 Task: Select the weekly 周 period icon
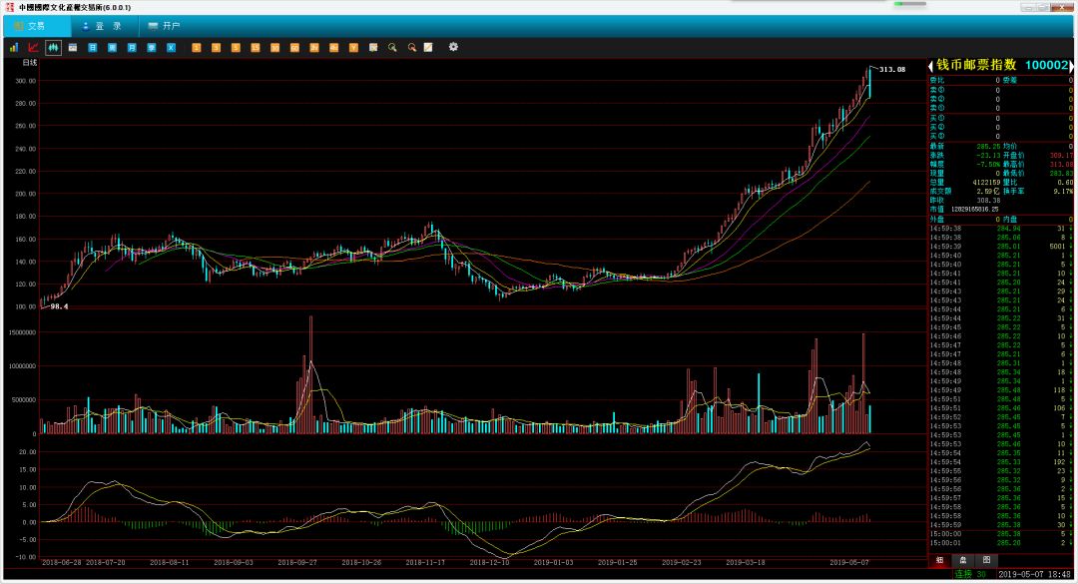pyautogui.click(x=112, y=48)
